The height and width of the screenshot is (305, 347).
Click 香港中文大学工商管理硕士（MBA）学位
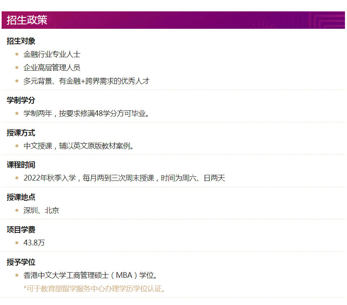pos(90,275)
